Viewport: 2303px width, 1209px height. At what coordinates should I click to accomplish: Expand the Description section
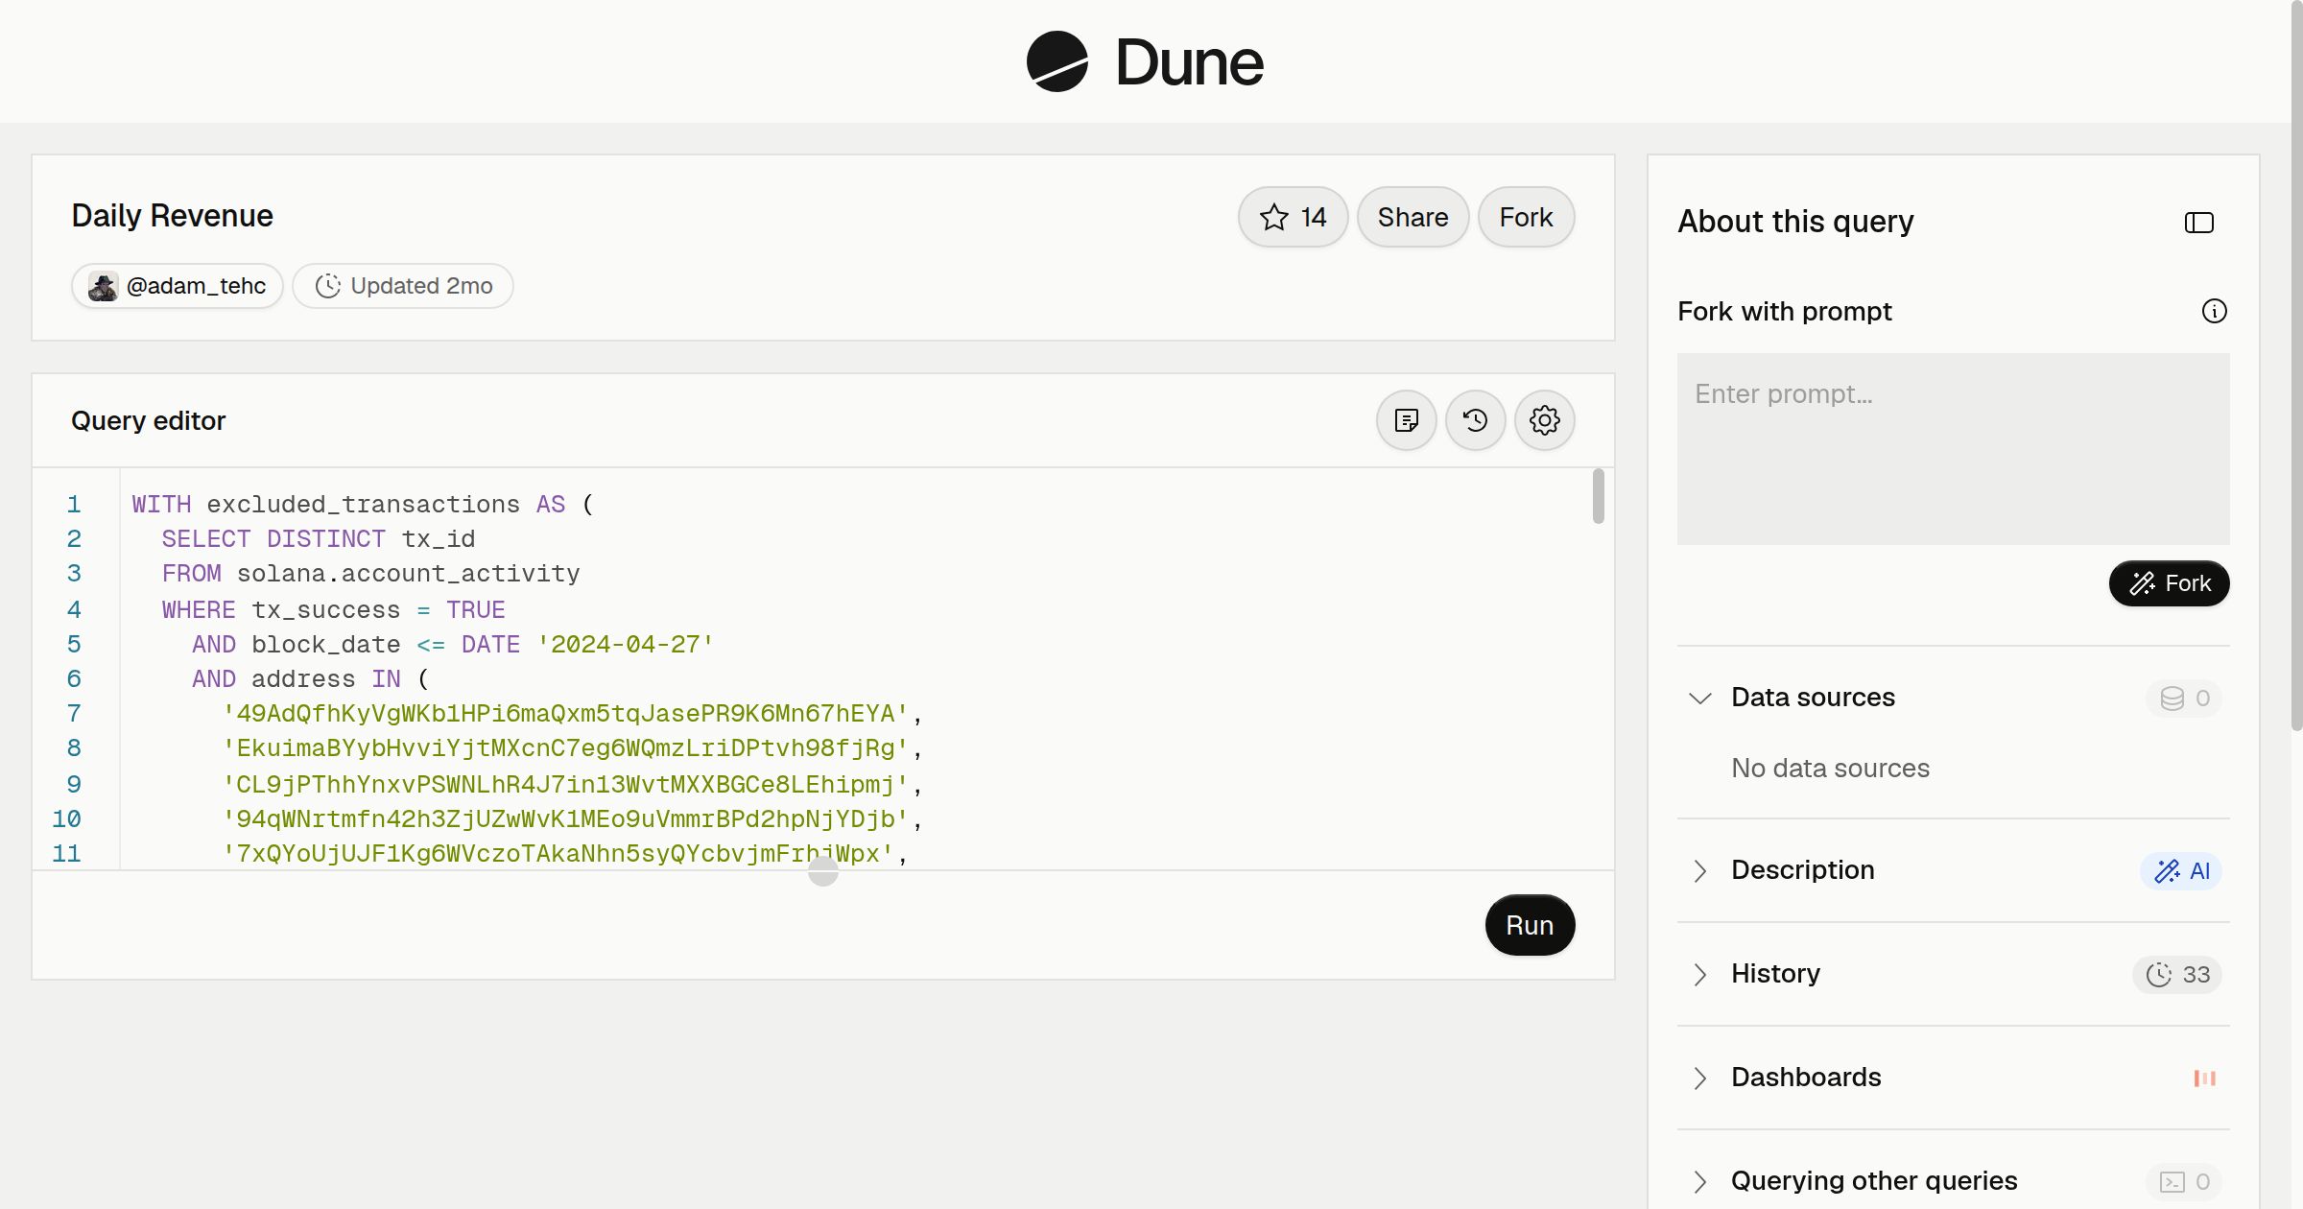pos(1699,870)
